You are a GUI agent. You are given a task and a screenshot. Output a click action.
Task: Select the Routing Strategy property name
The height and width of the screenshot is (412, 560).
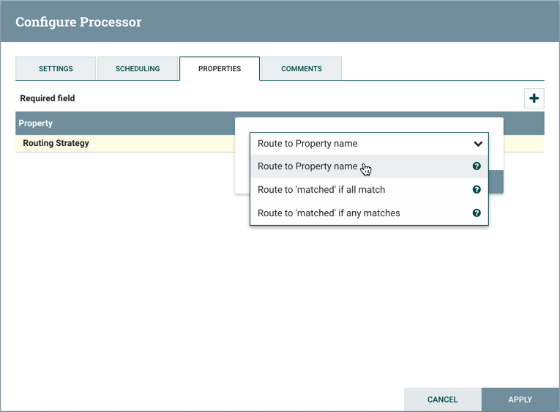(56, 143)
